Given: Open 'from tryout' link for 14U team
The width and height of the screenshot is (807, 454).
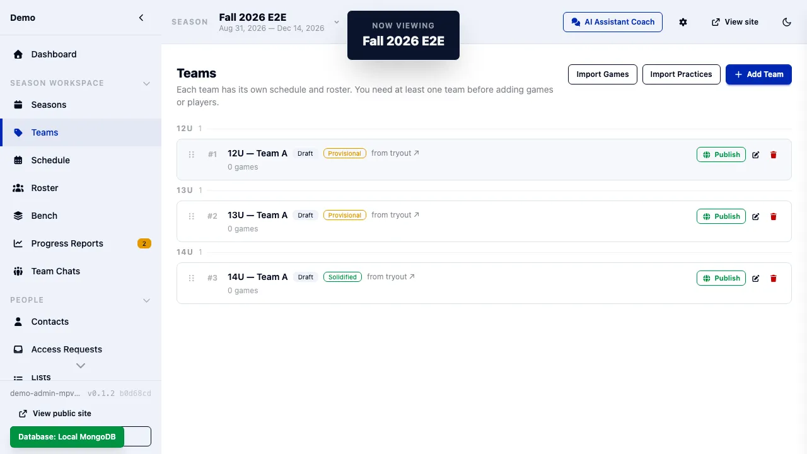Looking at the screenshot, I should click(391, 277).
